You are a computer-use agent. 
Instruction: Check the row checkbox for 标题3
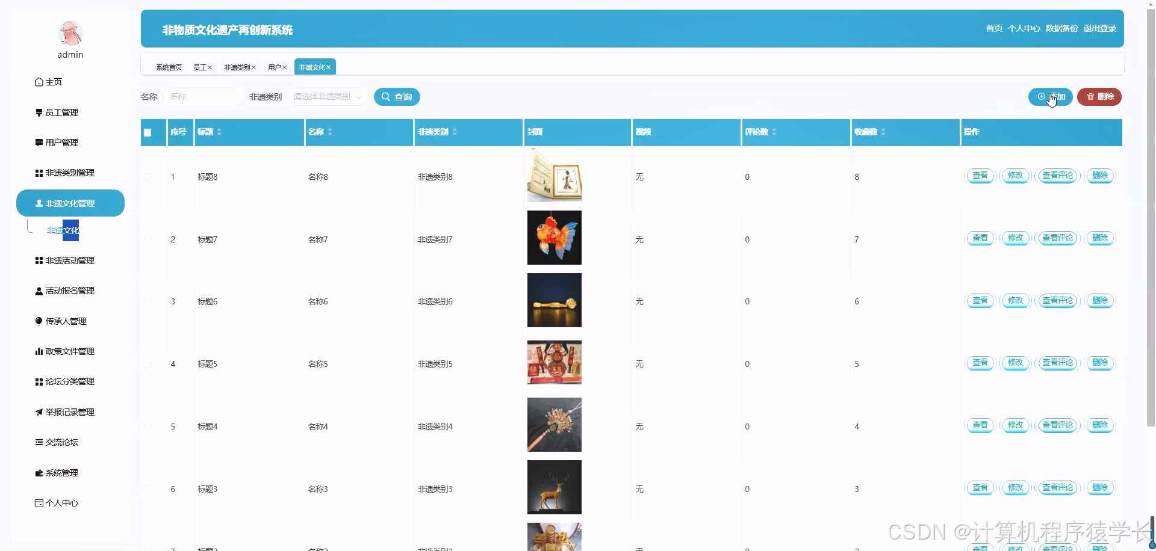pos(148,489)
